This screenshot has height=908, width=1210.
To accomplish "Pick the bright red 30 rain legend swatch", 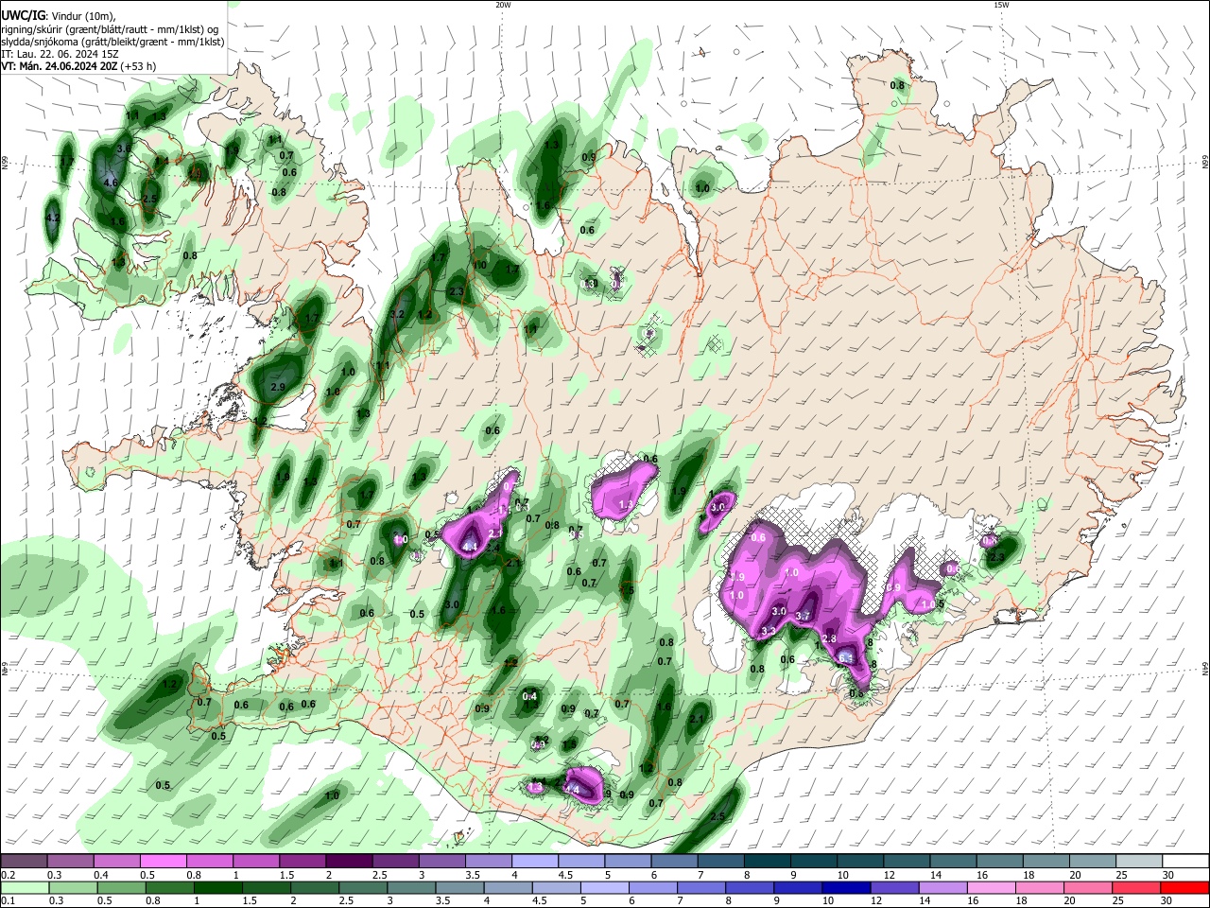I will (x=1185, y=887).
